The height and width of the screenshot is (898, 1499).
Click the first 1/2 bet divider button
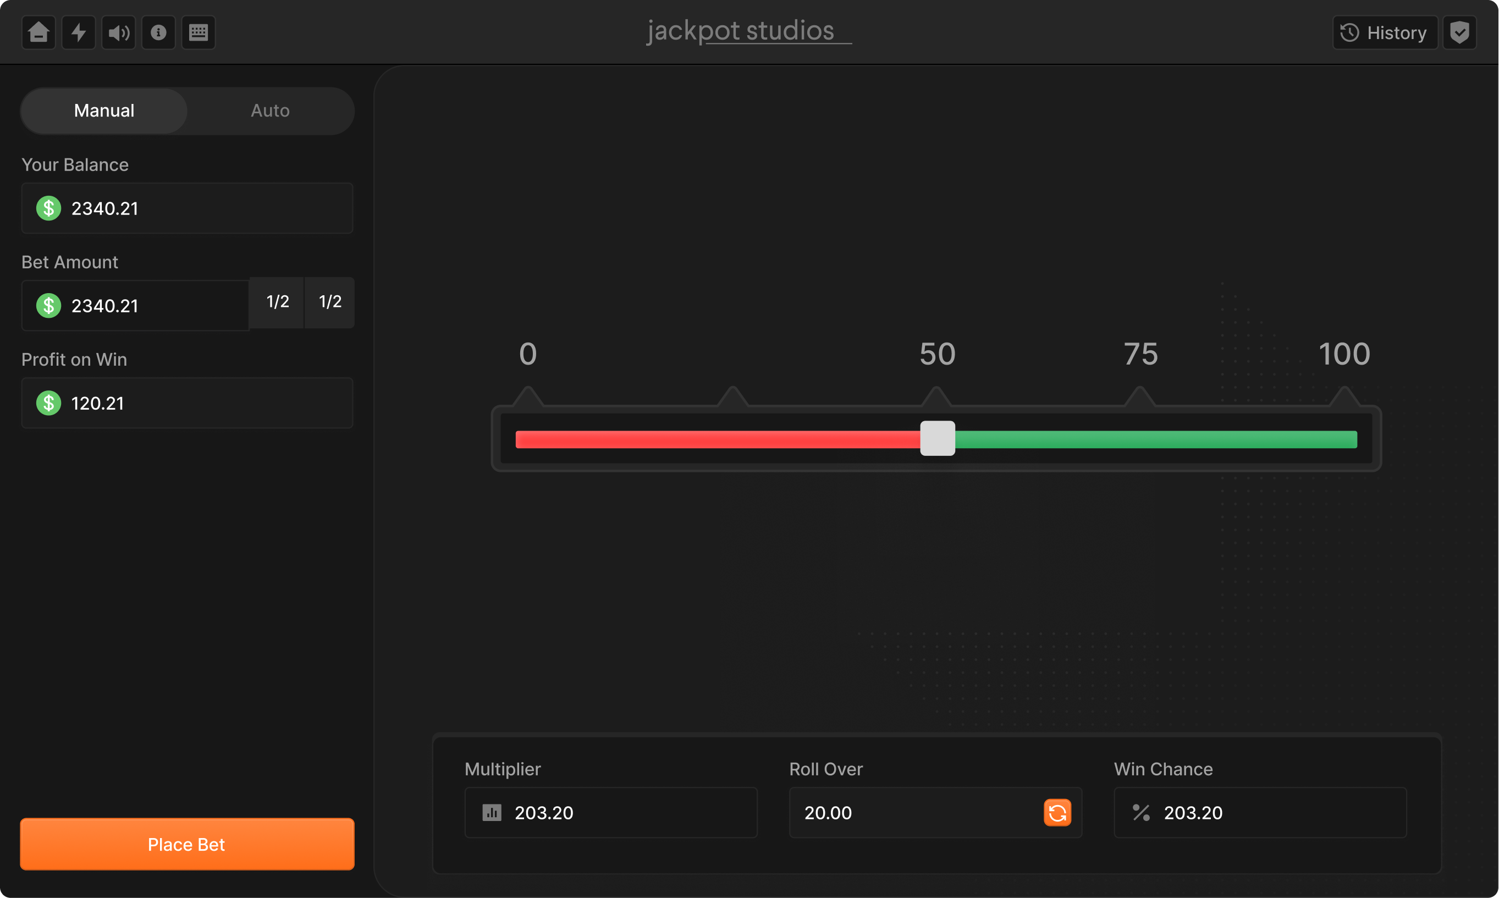coord(277,302)
